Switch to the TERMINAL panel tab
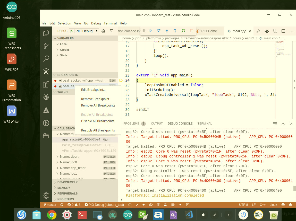The height and width of the screenshot is (221, 296). (x=205, y=124)
